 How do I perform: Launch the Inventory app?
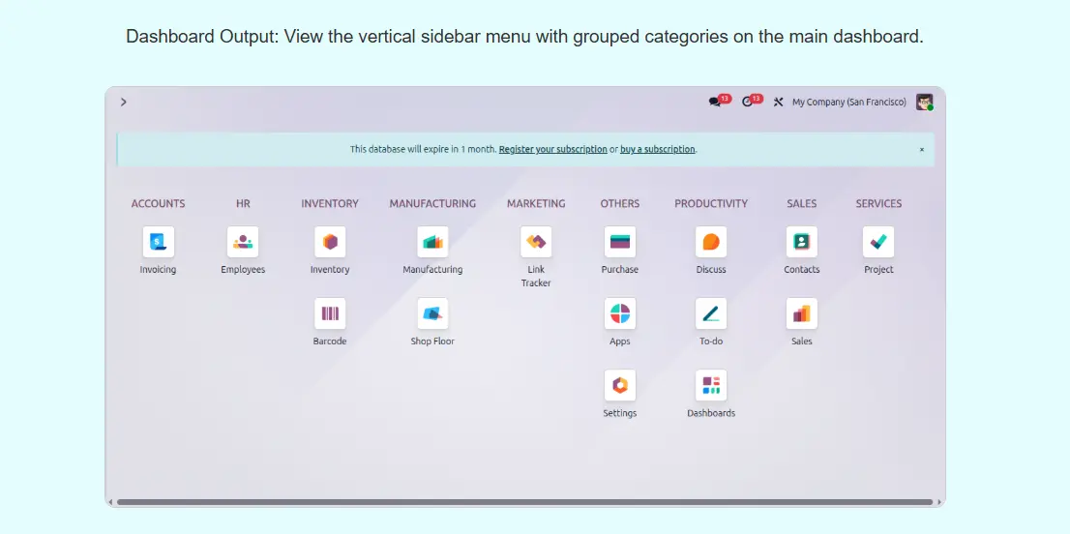330,242
